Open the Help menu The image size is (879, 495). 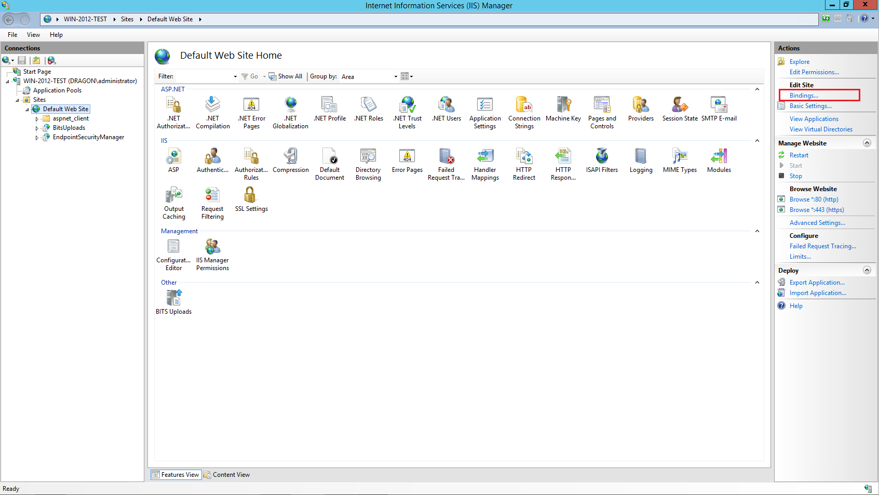(56, 35)
